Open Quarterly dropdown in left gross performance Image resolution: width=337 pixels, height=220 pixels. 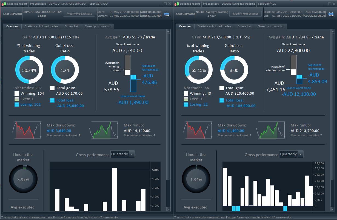pyautogui.click(x=122, y=154)
